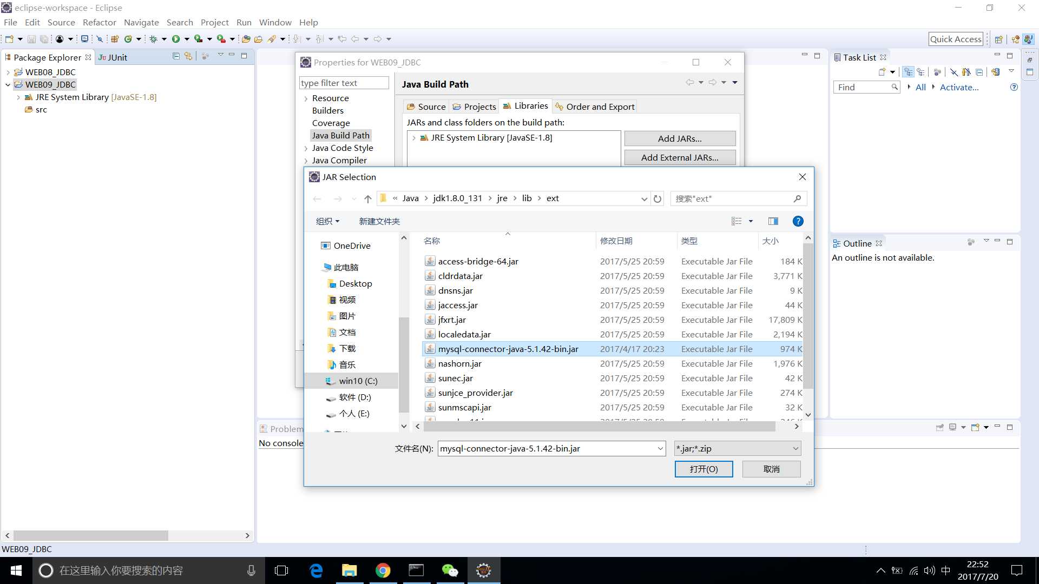Toggle the preview pane icon in JAR Selection
Viewport: 1039px width, 584px height.
pyautogui.click(x=773, y=221)
